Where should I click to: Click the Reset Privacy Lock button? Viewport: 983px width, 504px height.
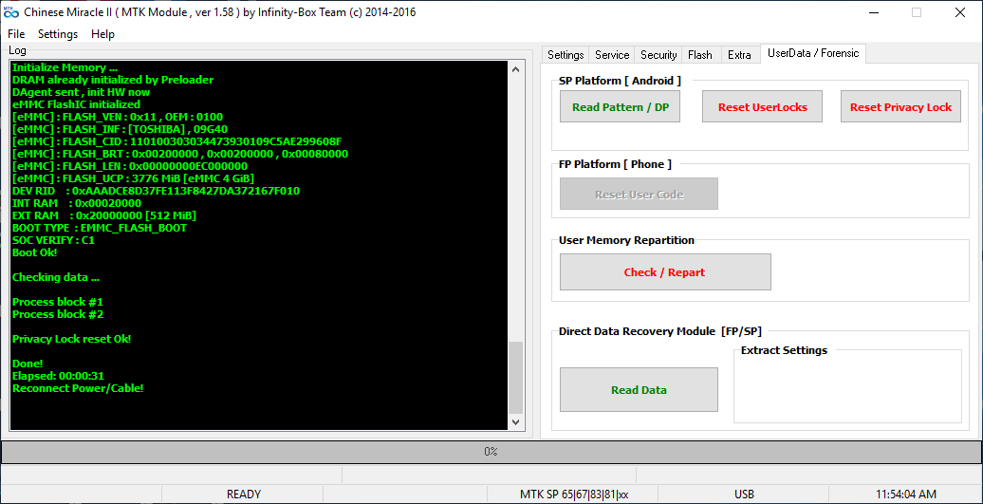(900, 106)
